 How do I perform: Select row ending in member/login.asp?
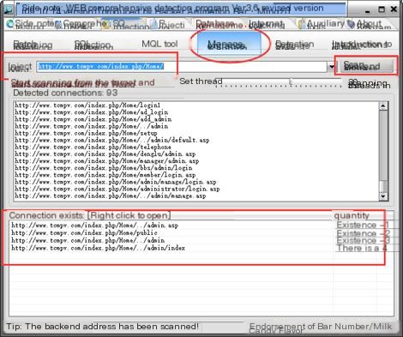click(105, 175)
